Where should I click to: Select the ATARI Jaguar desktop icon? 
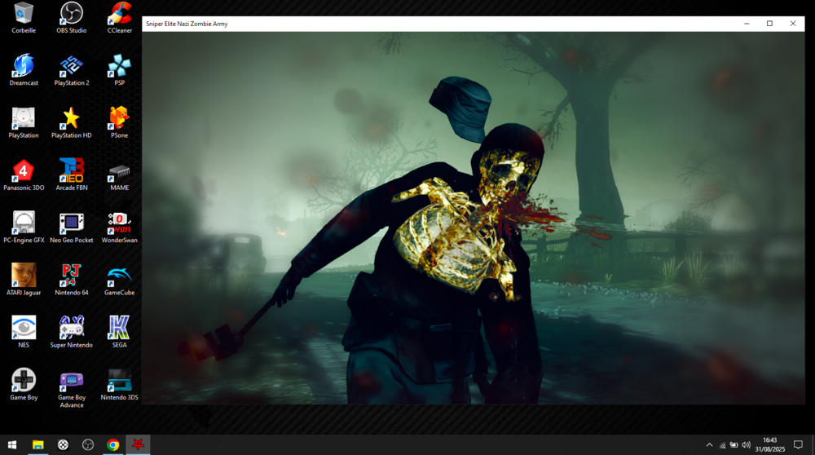tap(24, 276)
